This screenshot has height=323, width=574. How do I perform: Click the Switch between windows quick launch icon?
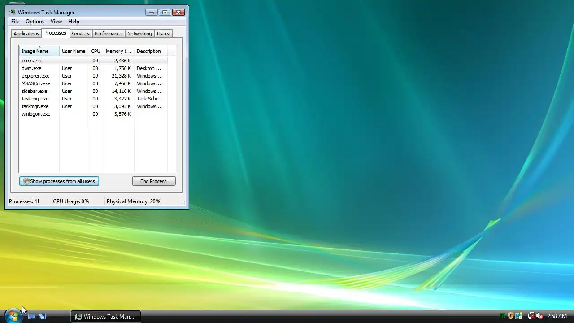(42, 316)
